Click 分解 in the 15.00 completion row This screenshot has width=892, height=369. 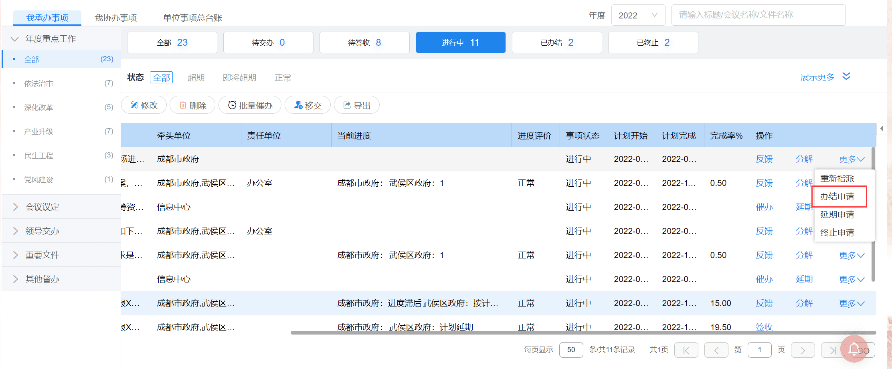tap(804, 303)
